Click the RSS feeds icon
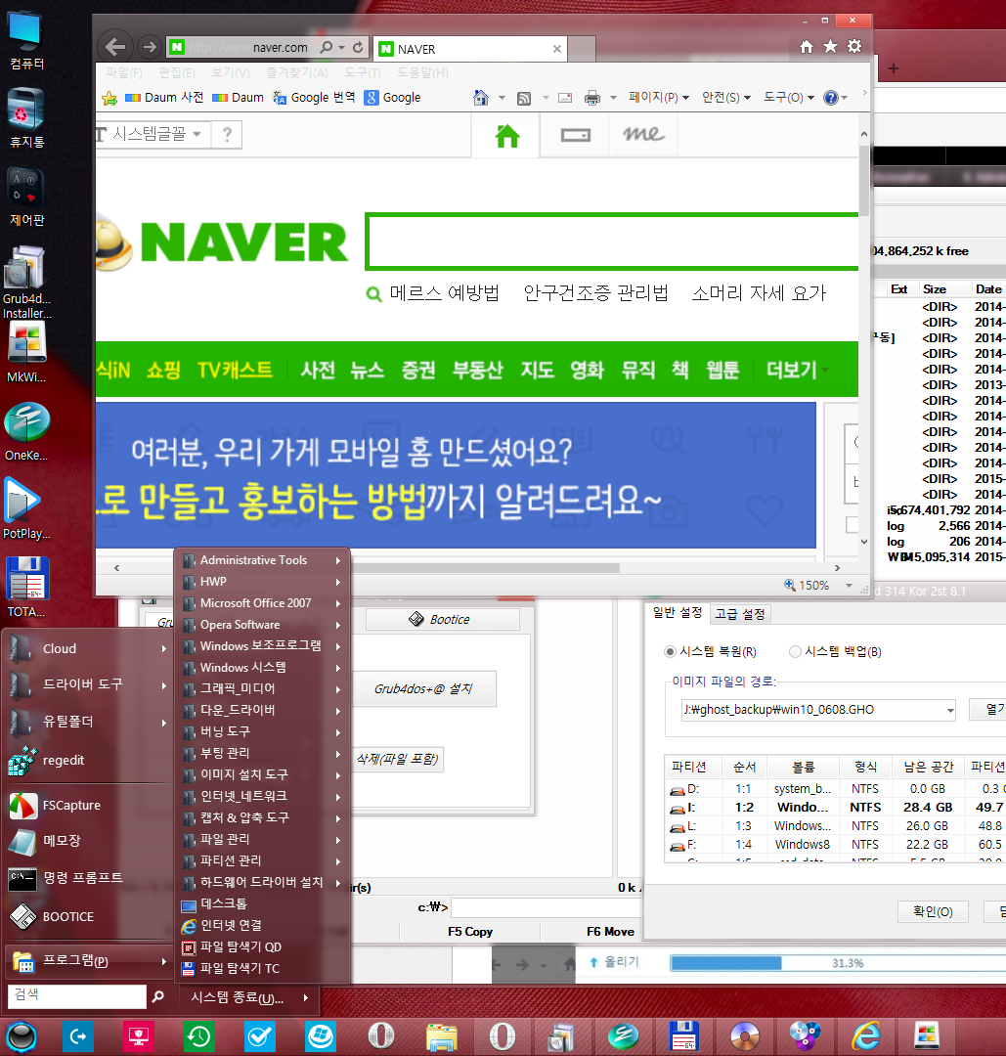The height and width of the screenshot is (1056, 1006). tap(524, 99)
